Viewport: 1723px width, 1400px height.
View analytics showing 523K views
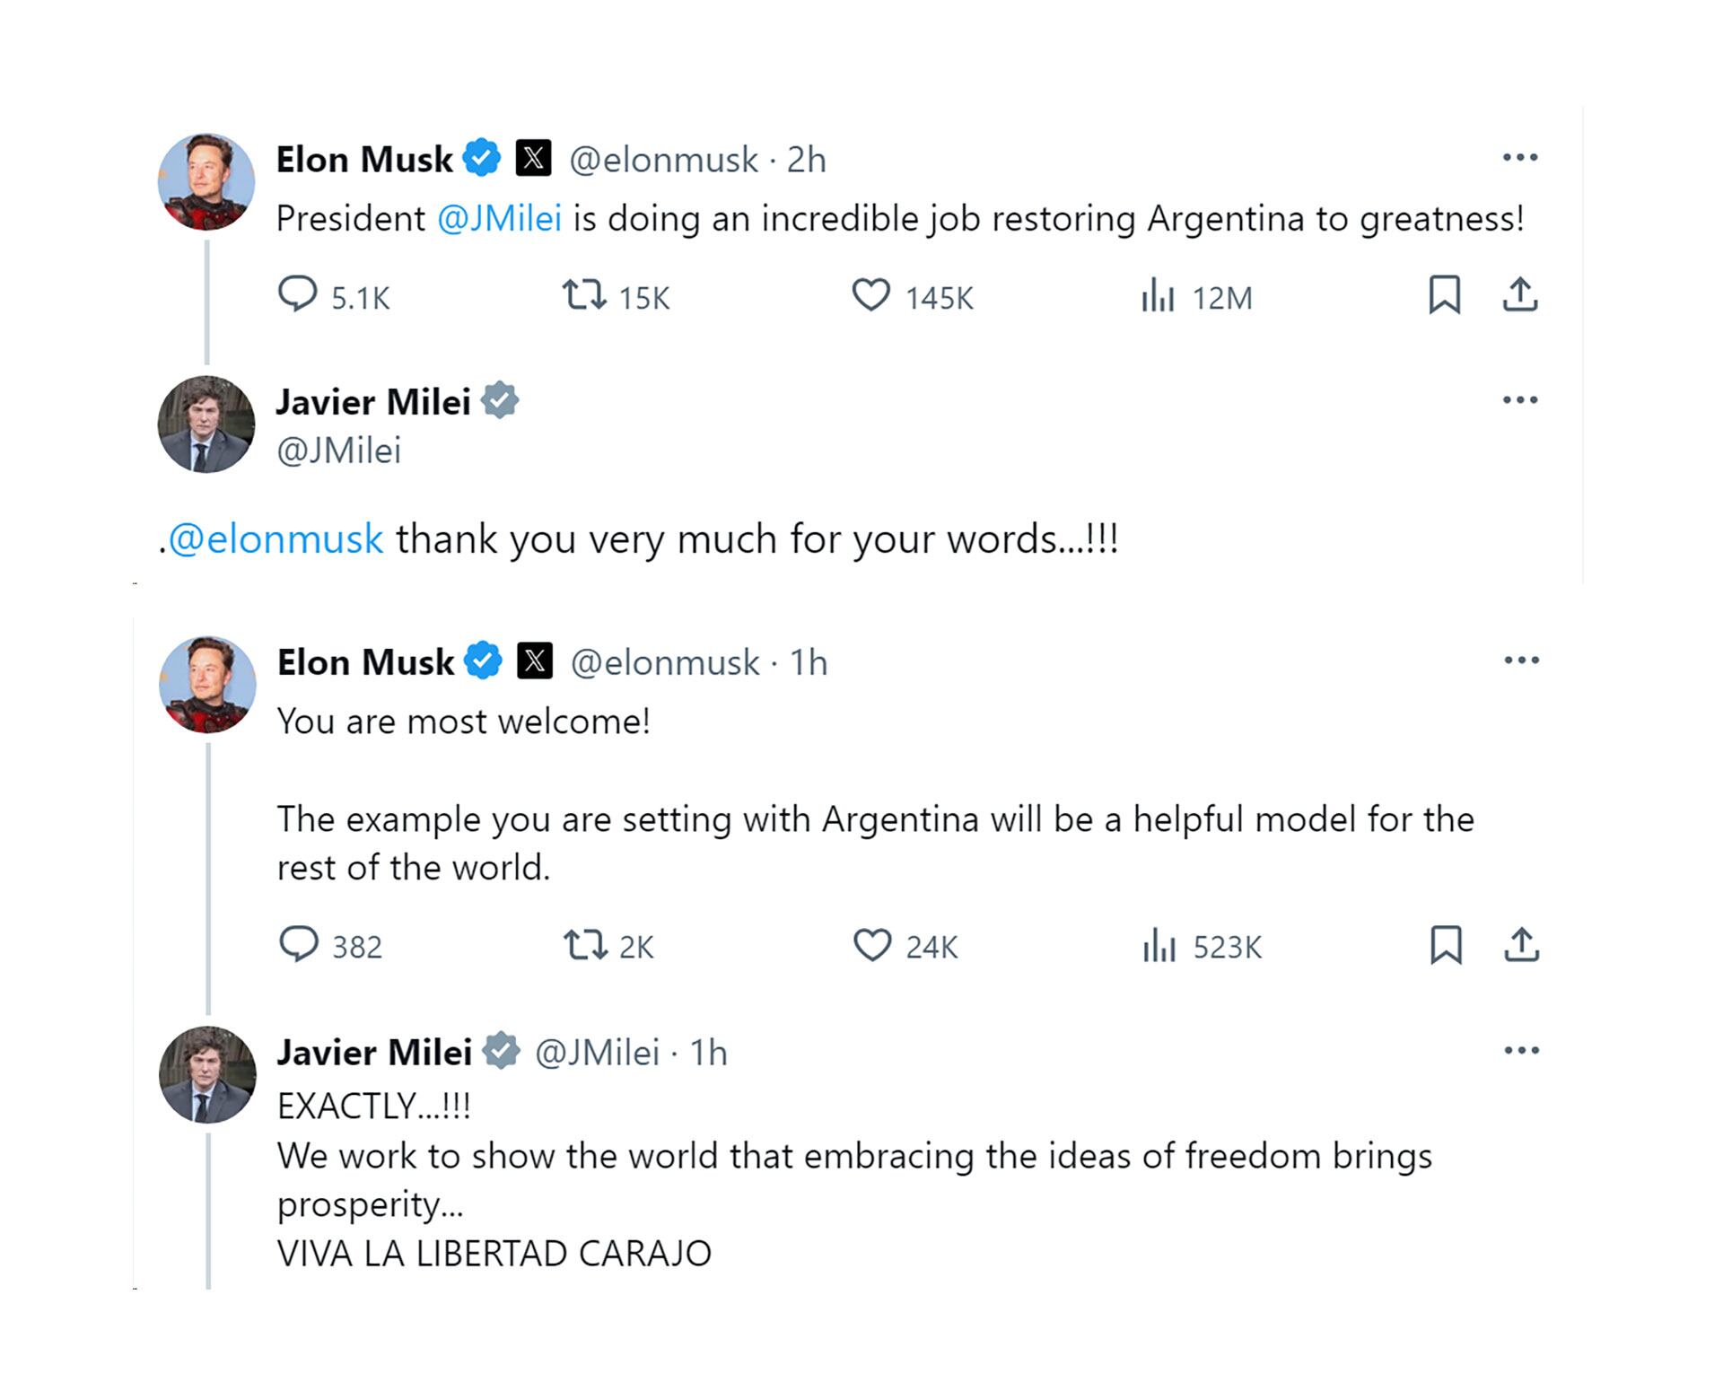point(1159,946)
